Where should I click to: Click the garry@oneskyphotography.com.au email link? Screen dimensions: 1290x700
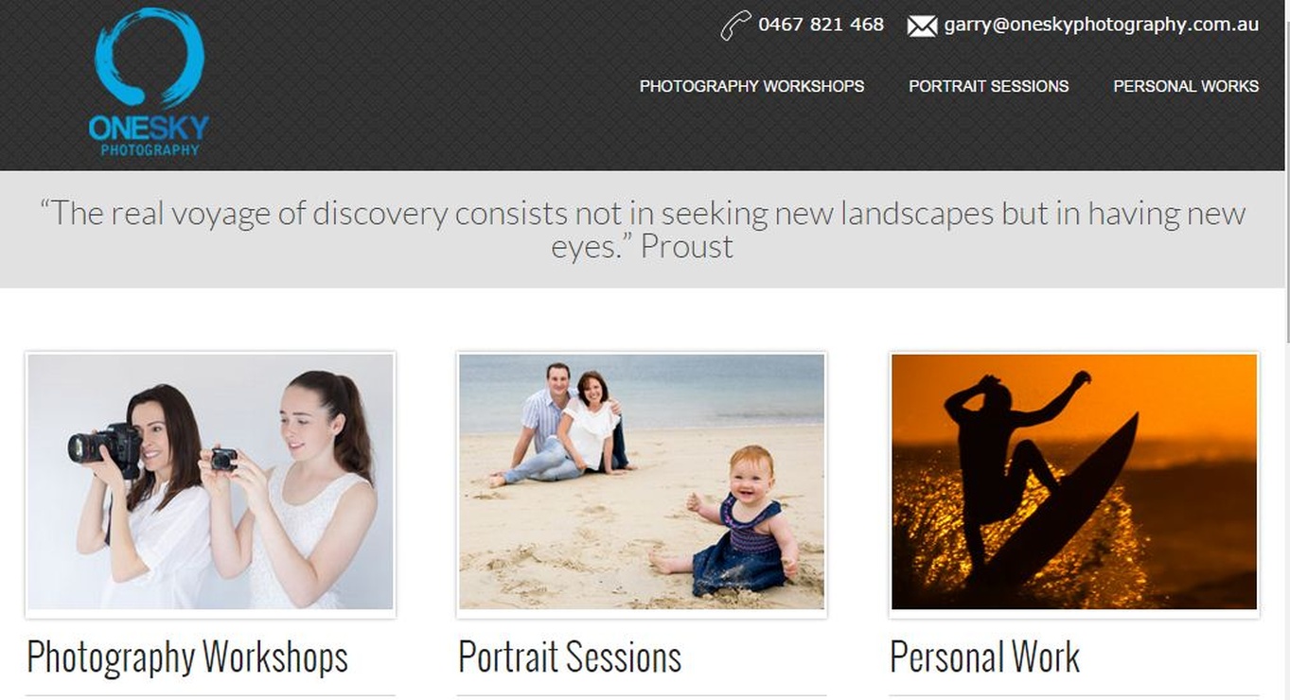click(1101, 26)
